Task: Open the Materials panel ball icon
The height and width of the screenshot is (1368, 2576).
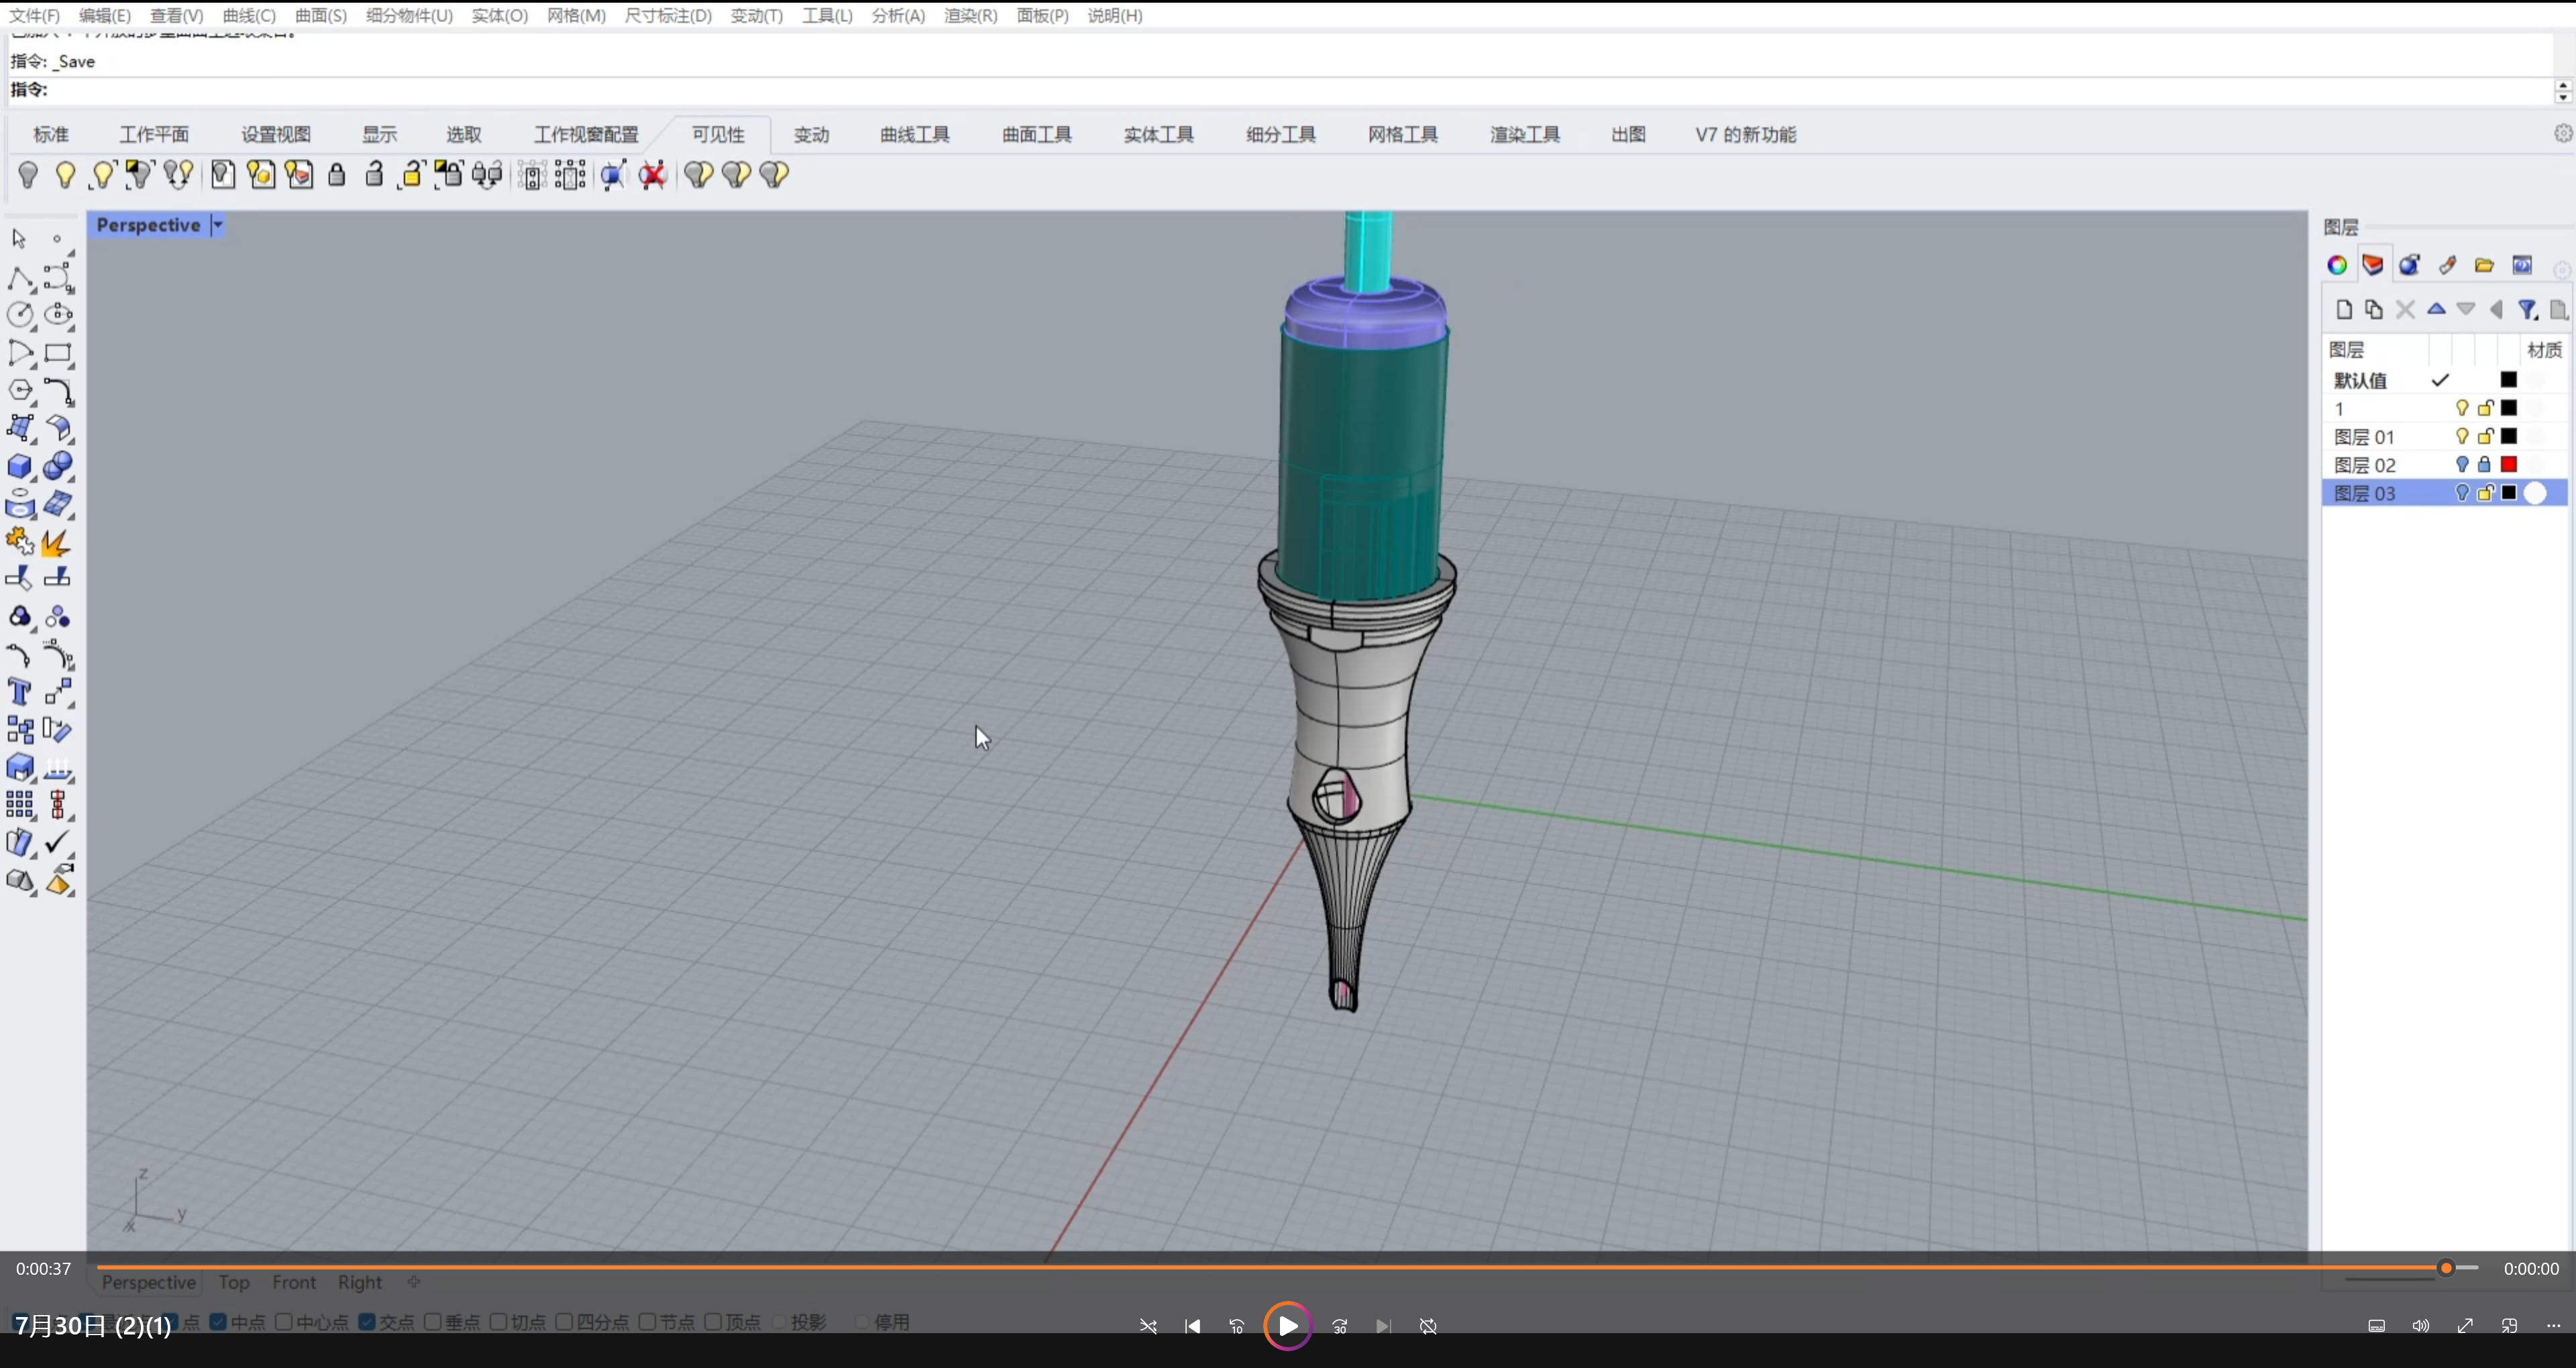Action: click(x=2410, y=265)
